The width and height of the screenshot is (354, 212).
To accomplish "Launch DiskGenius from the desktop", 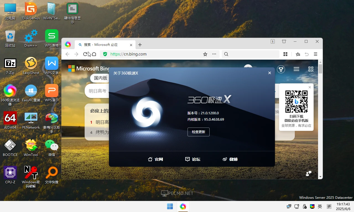I will pyautogui.click(x=31, y=11).
